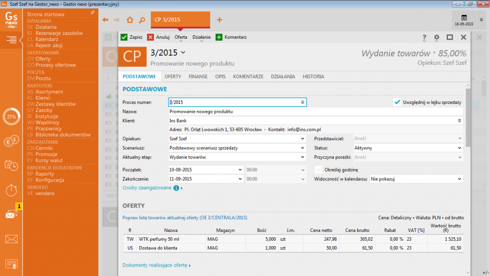The width and height of the screenshot is (490, 276).
Task: Click the red Anuluj cancel icon
Action: [x=150, y=37]
